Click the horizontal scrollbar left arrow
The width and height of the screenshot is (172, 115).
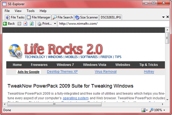[x=5, y=104]
